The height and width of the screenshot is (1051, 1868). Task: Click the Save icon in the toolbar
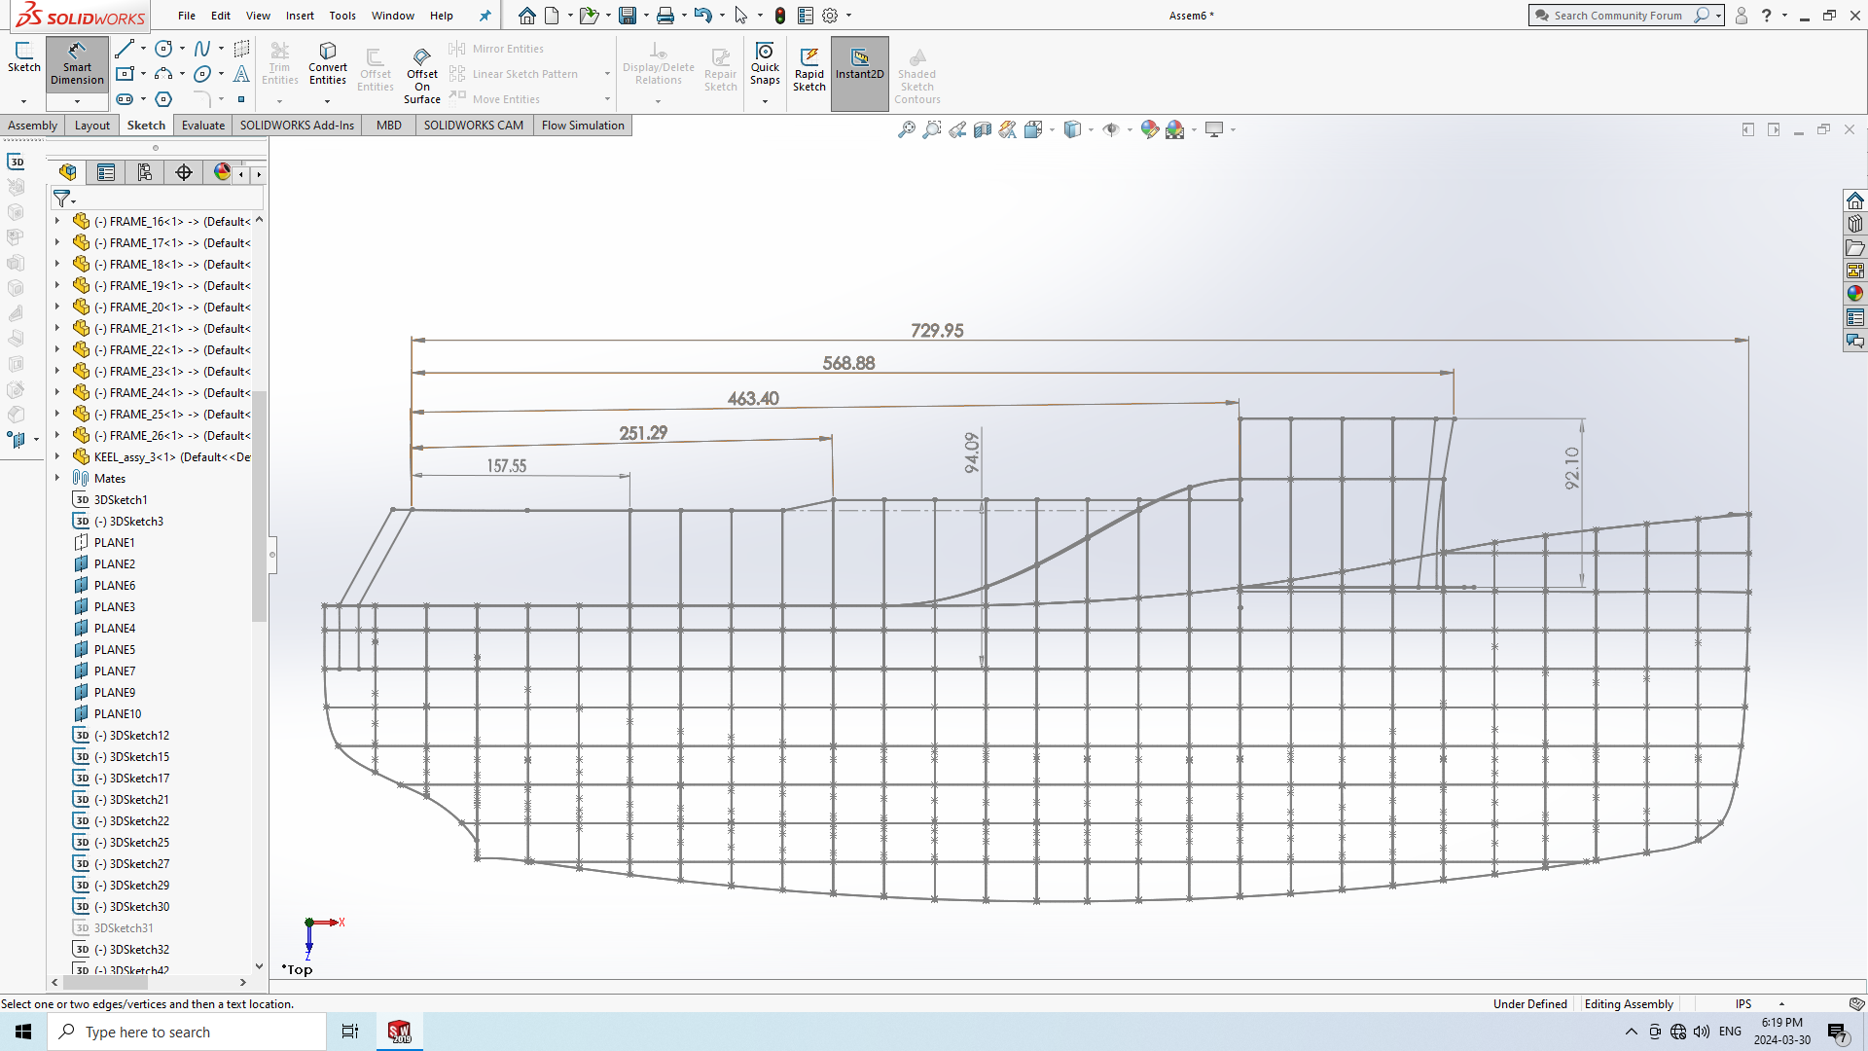click(628, 16)
